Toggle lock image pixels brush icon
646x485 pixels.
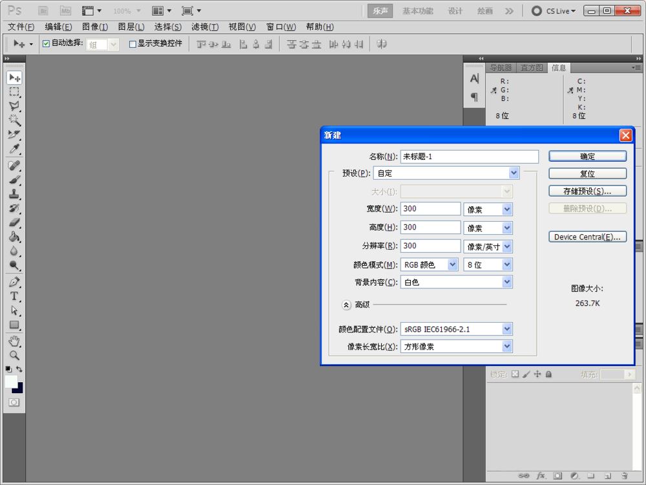[x=526, y=374]
